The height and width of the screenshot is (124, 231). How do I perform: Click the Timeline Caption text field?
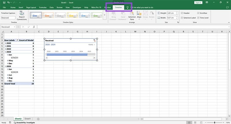click(9, 18)
